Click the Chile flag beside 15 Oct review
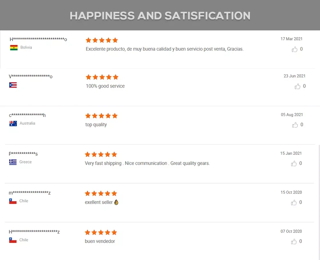 point(13,201)
